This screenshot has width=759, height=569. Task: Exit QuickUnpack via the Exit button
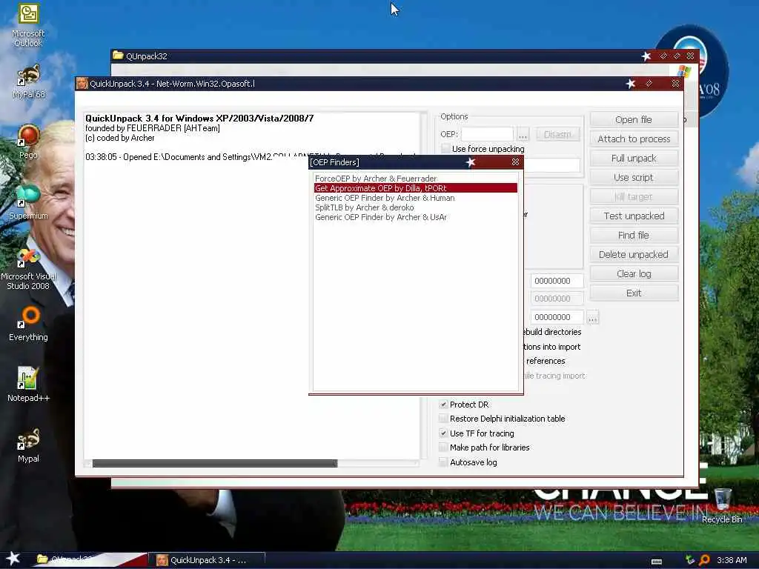coord(634,293)
